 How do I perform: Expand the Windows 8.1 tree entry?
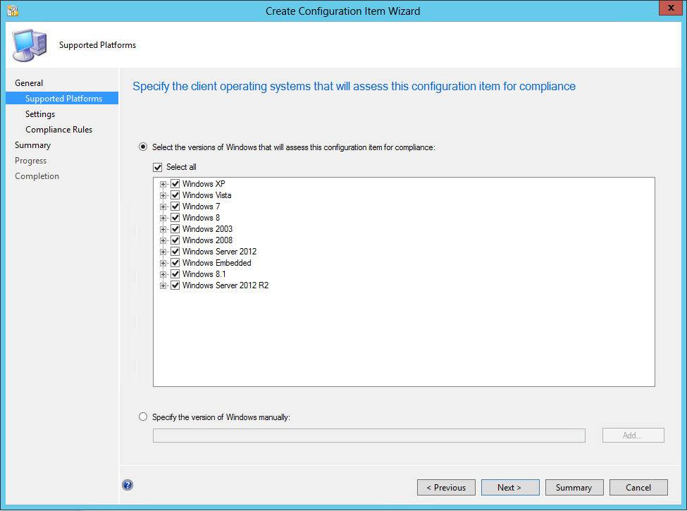click(163, 273)
